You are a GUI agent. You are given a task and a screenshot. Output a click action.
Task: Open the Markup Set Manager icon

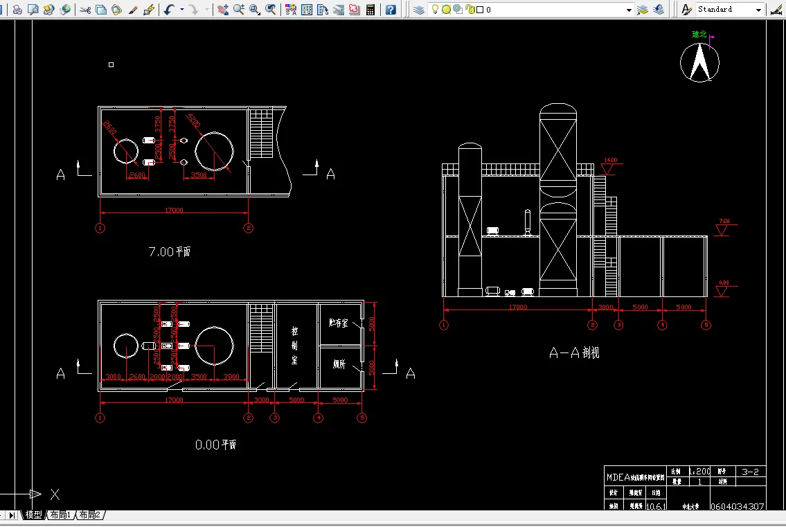tap(355, 10)
